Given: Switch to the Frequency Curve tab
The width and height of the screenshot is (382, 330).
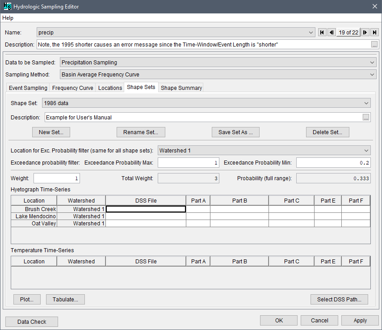Looking at the screenshot, I should (x=72, y=88).
